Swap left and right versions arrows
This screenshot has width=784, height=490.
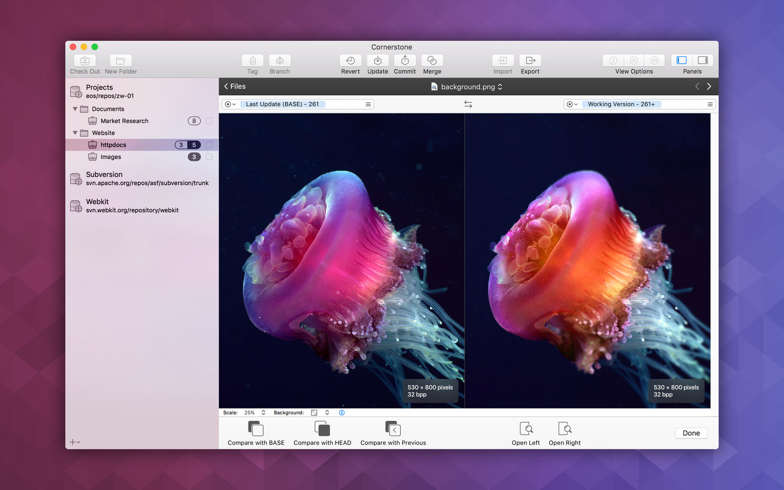click(x=468, y=104)
